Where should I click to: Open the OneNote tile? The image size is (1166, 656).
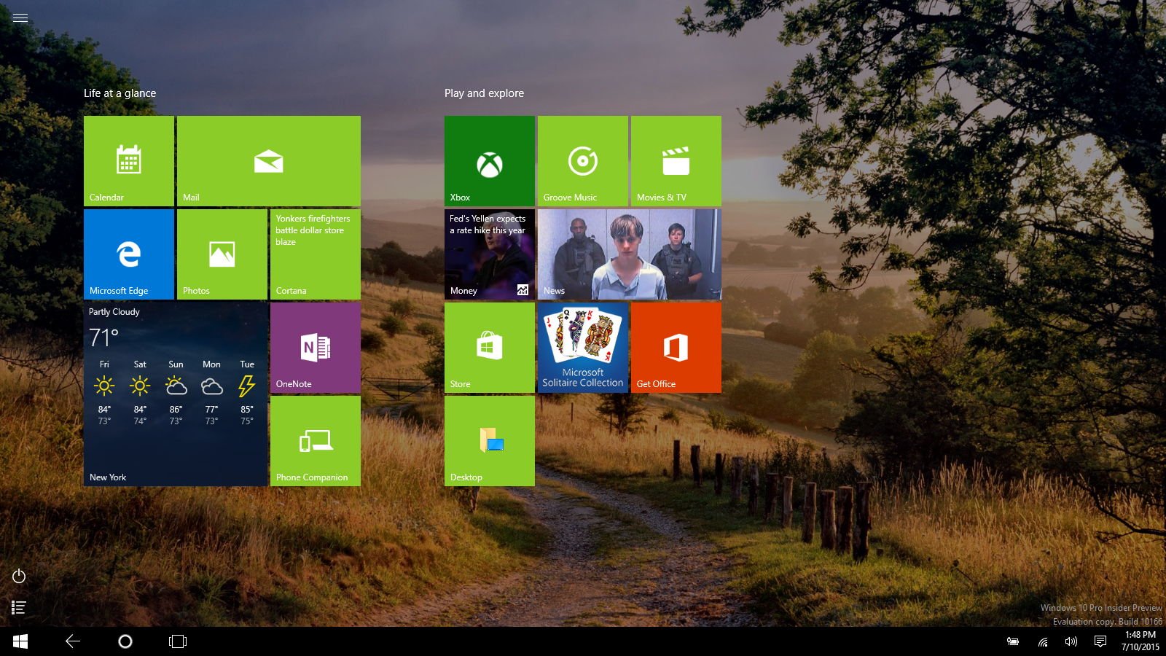(x=316, y=348)
